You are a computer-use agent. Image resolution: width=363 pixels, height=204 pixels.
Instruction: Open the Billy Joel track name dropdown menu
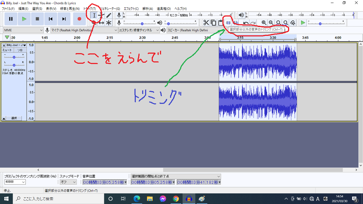(x=16, y=45)
